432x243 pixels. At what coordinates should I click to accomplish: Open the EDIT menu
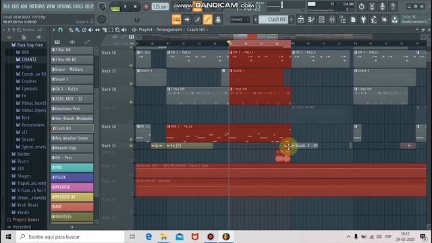point(15,6)
